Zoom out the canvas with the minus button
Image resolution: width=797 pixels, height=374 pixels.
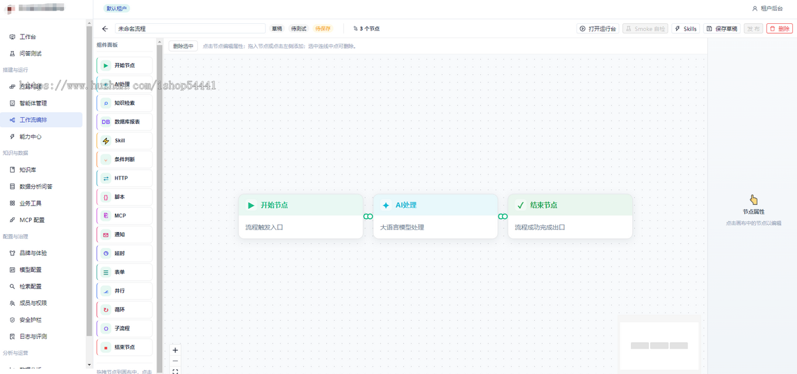tap(175, 361)
